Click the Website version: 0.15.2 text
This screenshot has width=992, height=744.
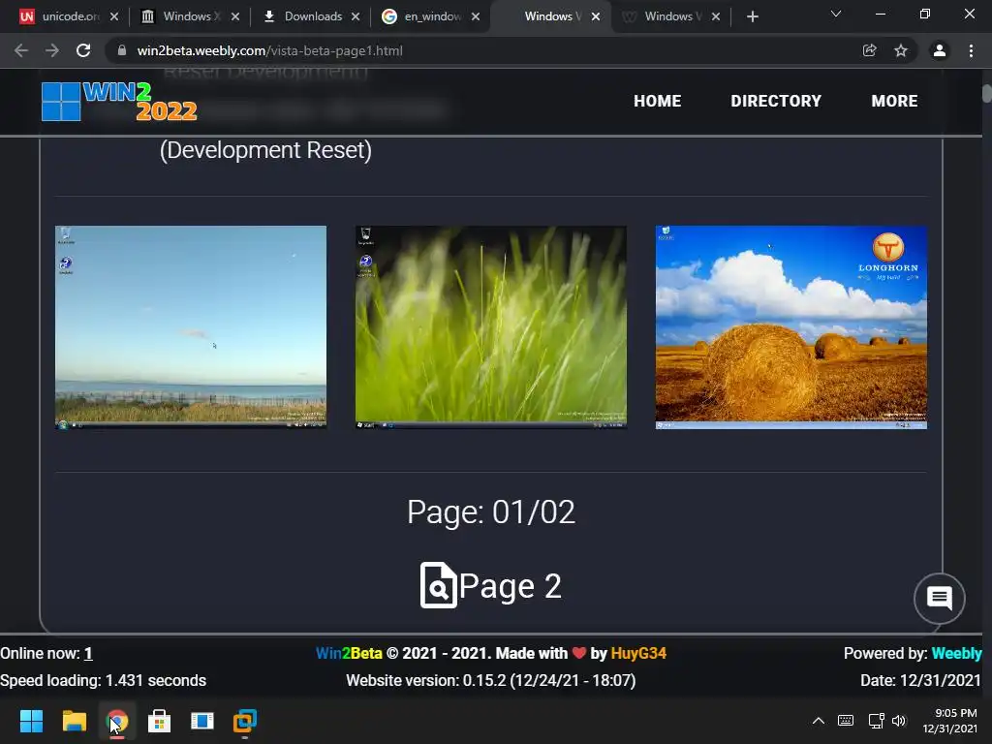491,681
